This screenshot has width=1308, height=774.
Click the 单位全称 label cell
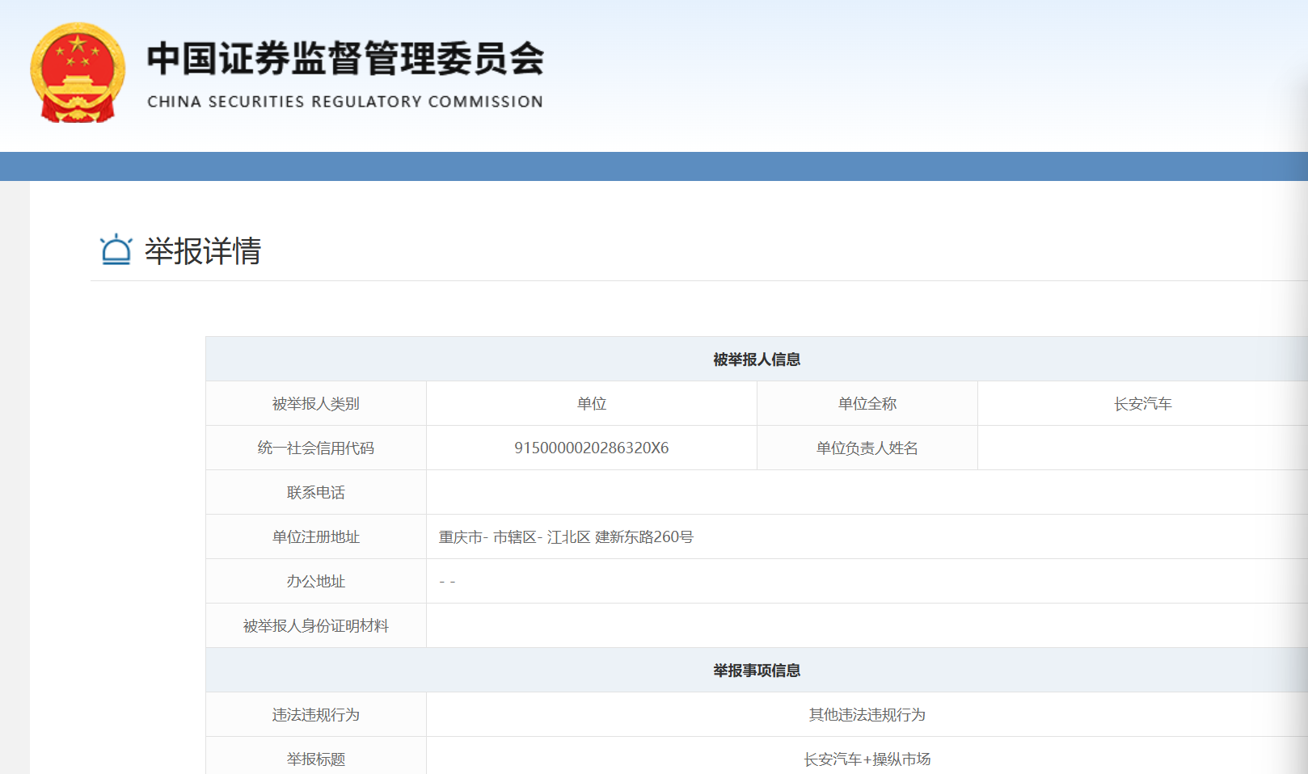pos(867,403)
